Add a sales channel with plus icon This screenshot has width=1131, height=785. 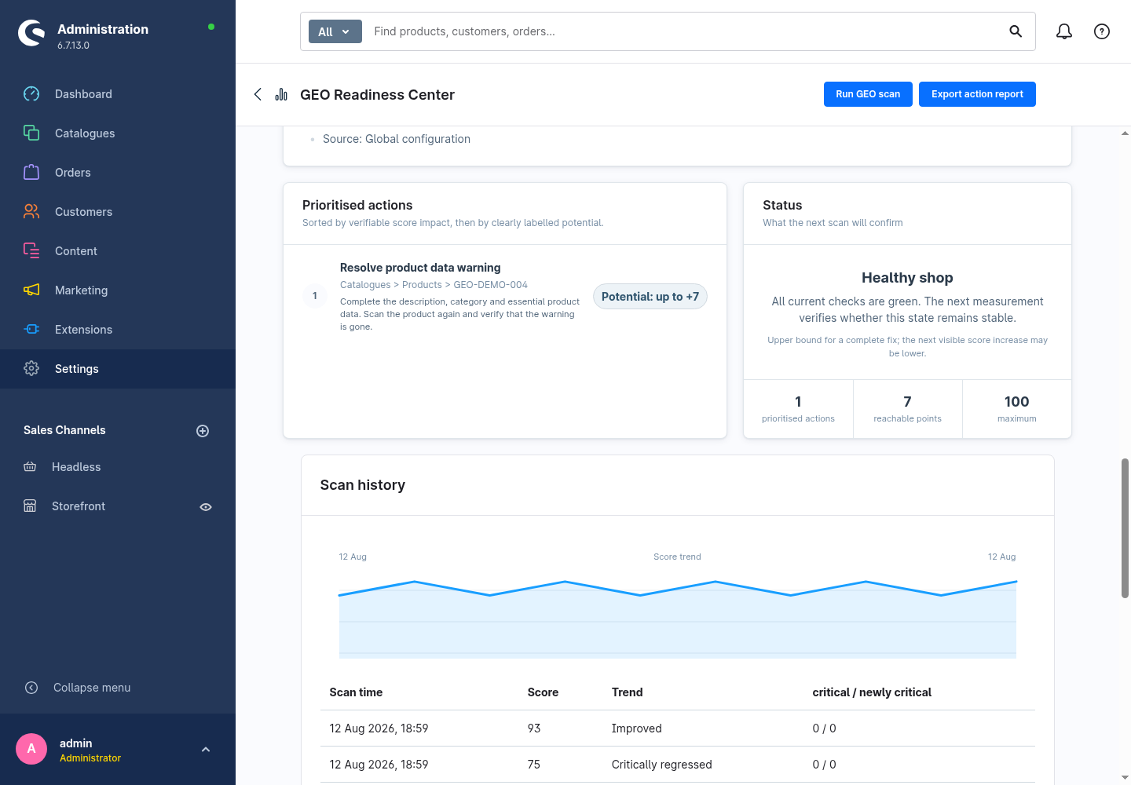pyautogui.click(x=203, y=431)
